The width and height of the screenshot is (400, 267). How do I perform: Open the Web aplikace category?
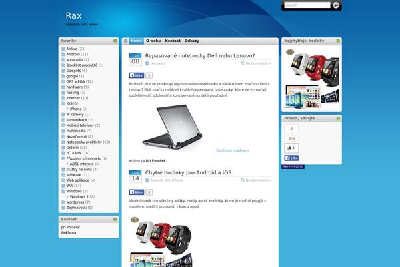(78, 180)
